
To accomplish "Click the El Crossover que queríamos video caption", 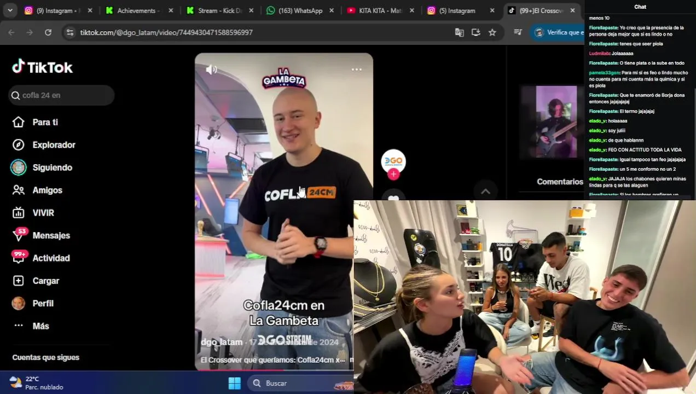I will click(x=273, y=360).
